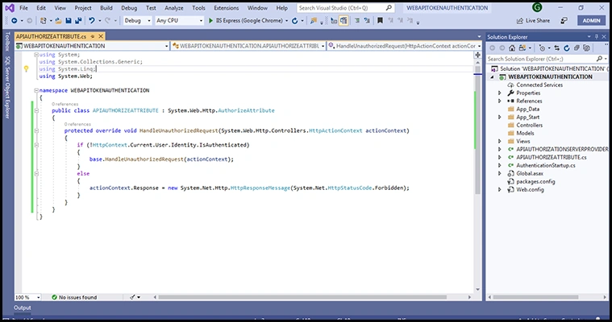Expand the App_Start folder
This screenshot has height=322, width=612.
(x=500, y=117)
